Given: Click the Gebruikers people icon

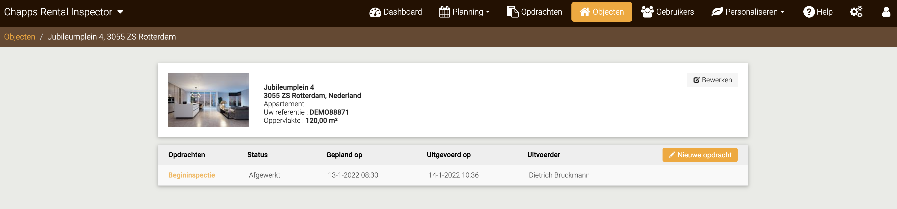Looking at the screenshot, I should (x=647, y=12).
